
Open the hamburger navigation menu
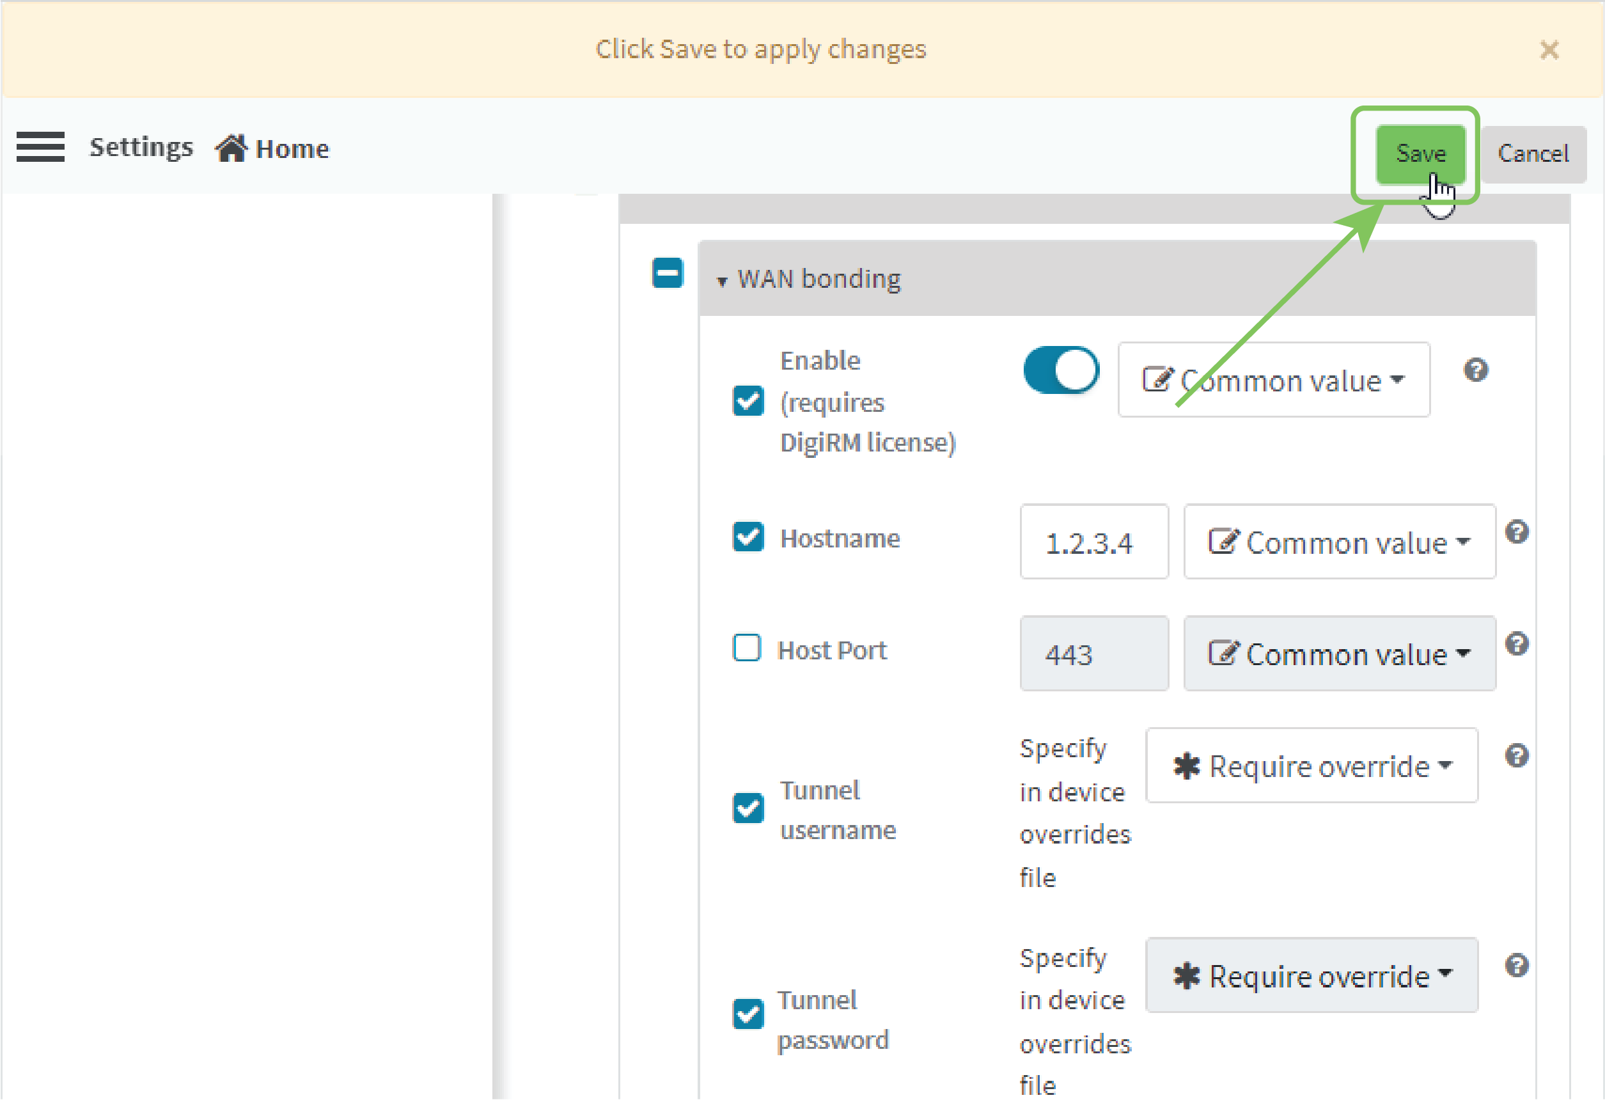(x=40, y=147)
